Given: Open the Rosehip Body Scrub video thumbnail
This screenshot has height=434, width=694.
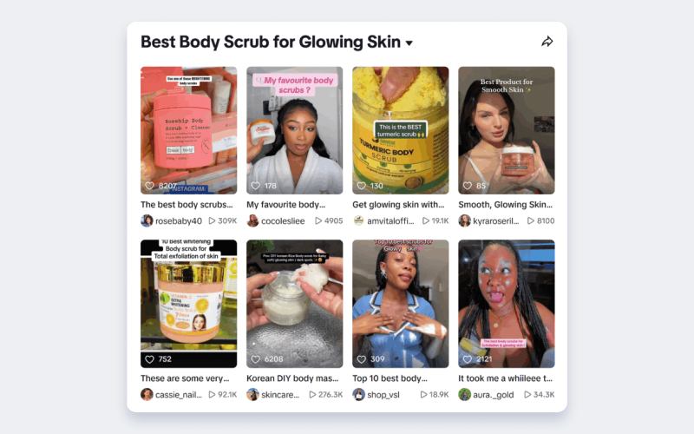Looking at the screenshot, I should [188, 130].
